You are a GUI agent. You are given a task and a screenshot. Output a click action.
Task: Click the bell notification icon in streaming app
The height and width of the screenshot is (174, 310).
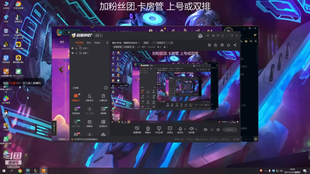click(x=228, y=45)
